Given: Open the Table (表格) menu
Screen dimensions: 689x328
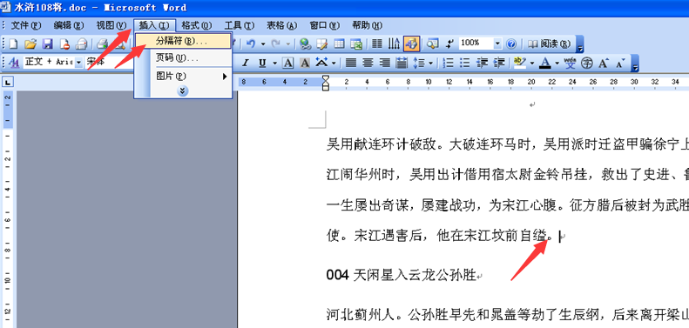Looking at the screenshot, I should pos(281,25).
